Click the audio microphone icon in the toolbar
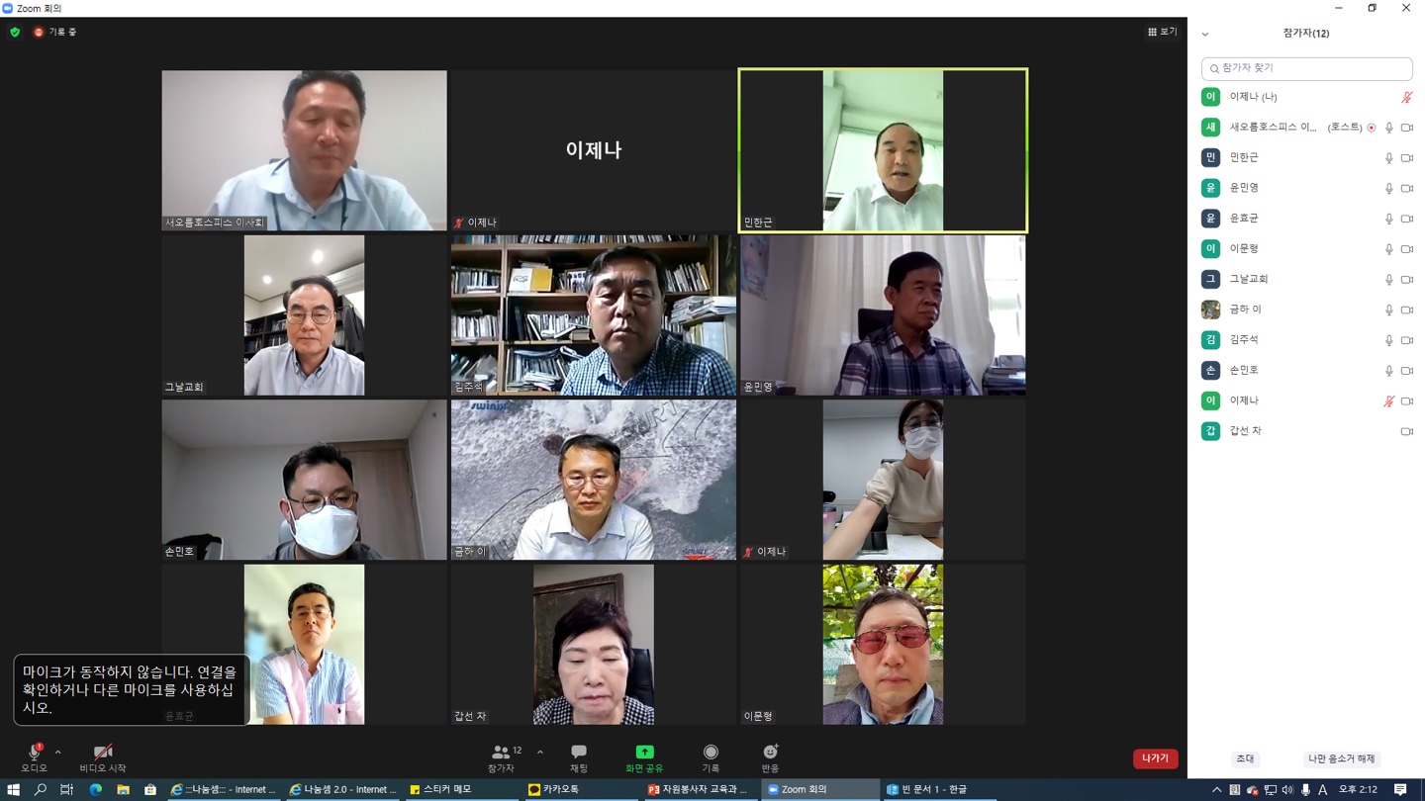 coord(34,752)
